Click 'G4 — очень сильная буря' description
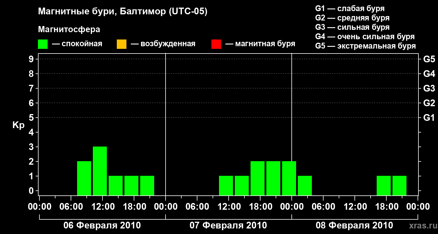 (x=365, y=37)
